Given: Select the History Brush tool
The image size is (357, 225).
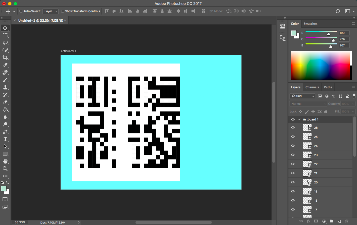Looking at the screenshot, I should pyautogui.click(x=5, y=95).
